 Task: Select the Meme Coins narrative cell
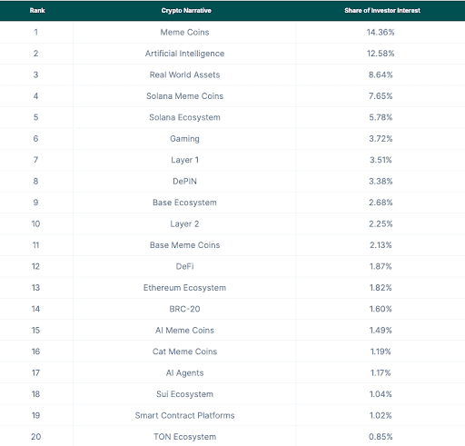pyautogui.click(x=184, y=32)
